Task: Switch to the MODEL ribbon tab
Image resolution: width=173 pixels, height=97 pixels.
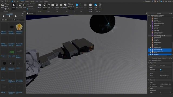Action: tap(27, 1)
